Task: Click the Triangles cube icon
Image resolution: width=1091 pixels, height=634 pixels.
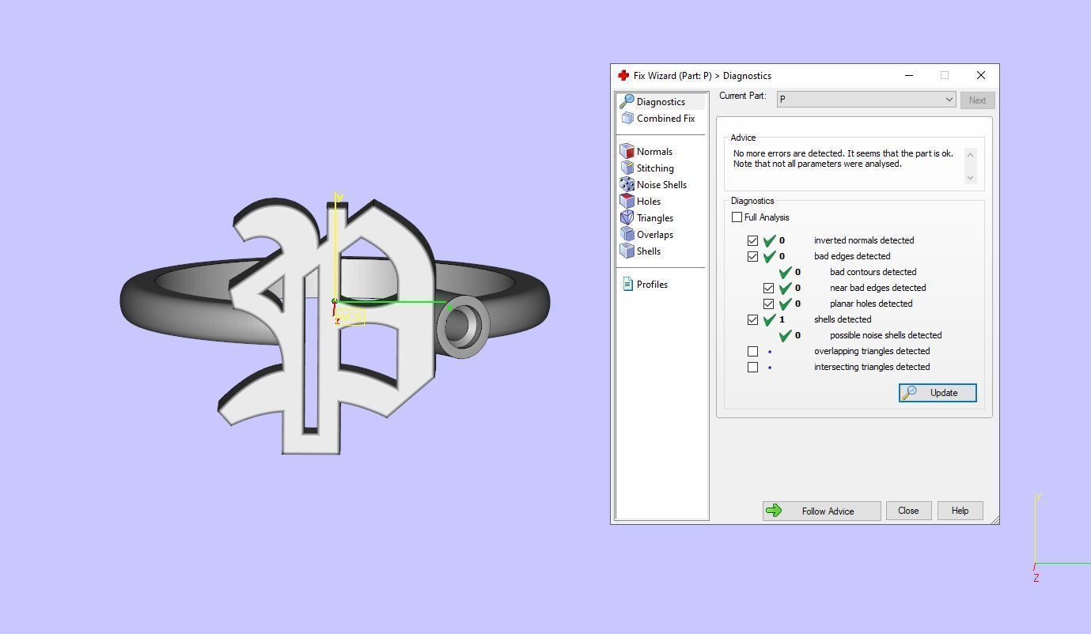Action: pyautogui.click(x=627, y=217)
